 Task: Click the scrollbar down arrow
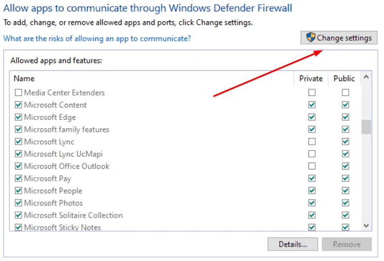pos(366,225)
